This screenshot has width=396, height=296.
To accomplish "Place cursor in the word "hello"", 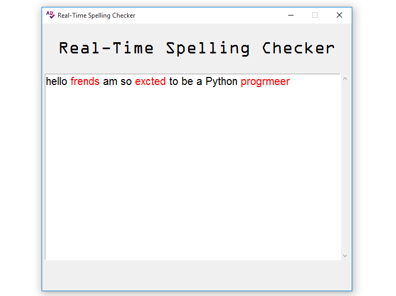I will pyautogui.click(x=57, y=82).
